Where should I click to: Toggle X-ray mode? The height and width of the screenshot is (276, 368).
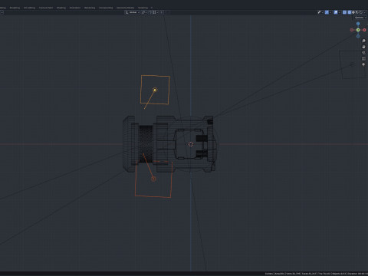(x=344, y=12)
